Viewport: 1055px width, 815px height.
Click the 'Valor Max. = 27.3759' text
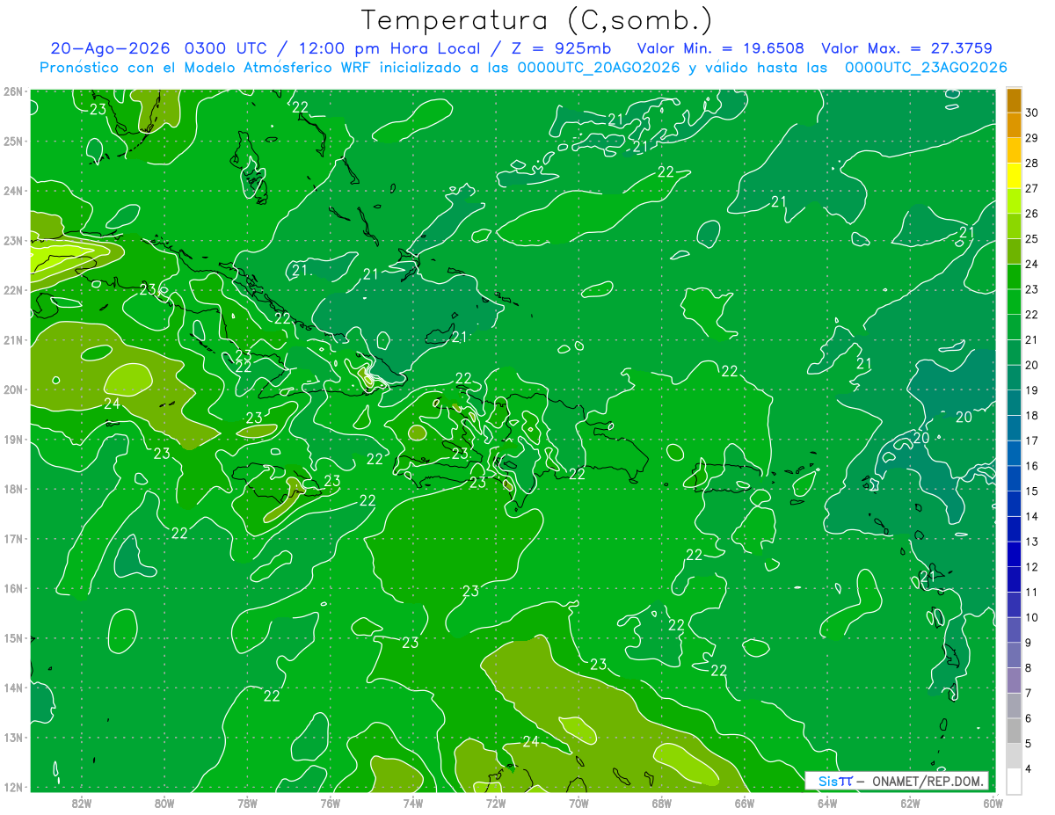coord(907,48)
